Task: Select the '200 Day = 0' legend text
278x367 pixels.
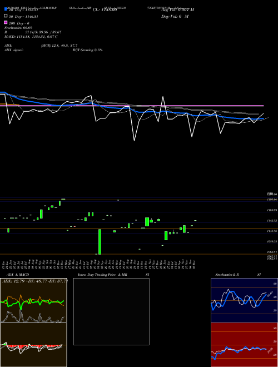Action: 19,23
